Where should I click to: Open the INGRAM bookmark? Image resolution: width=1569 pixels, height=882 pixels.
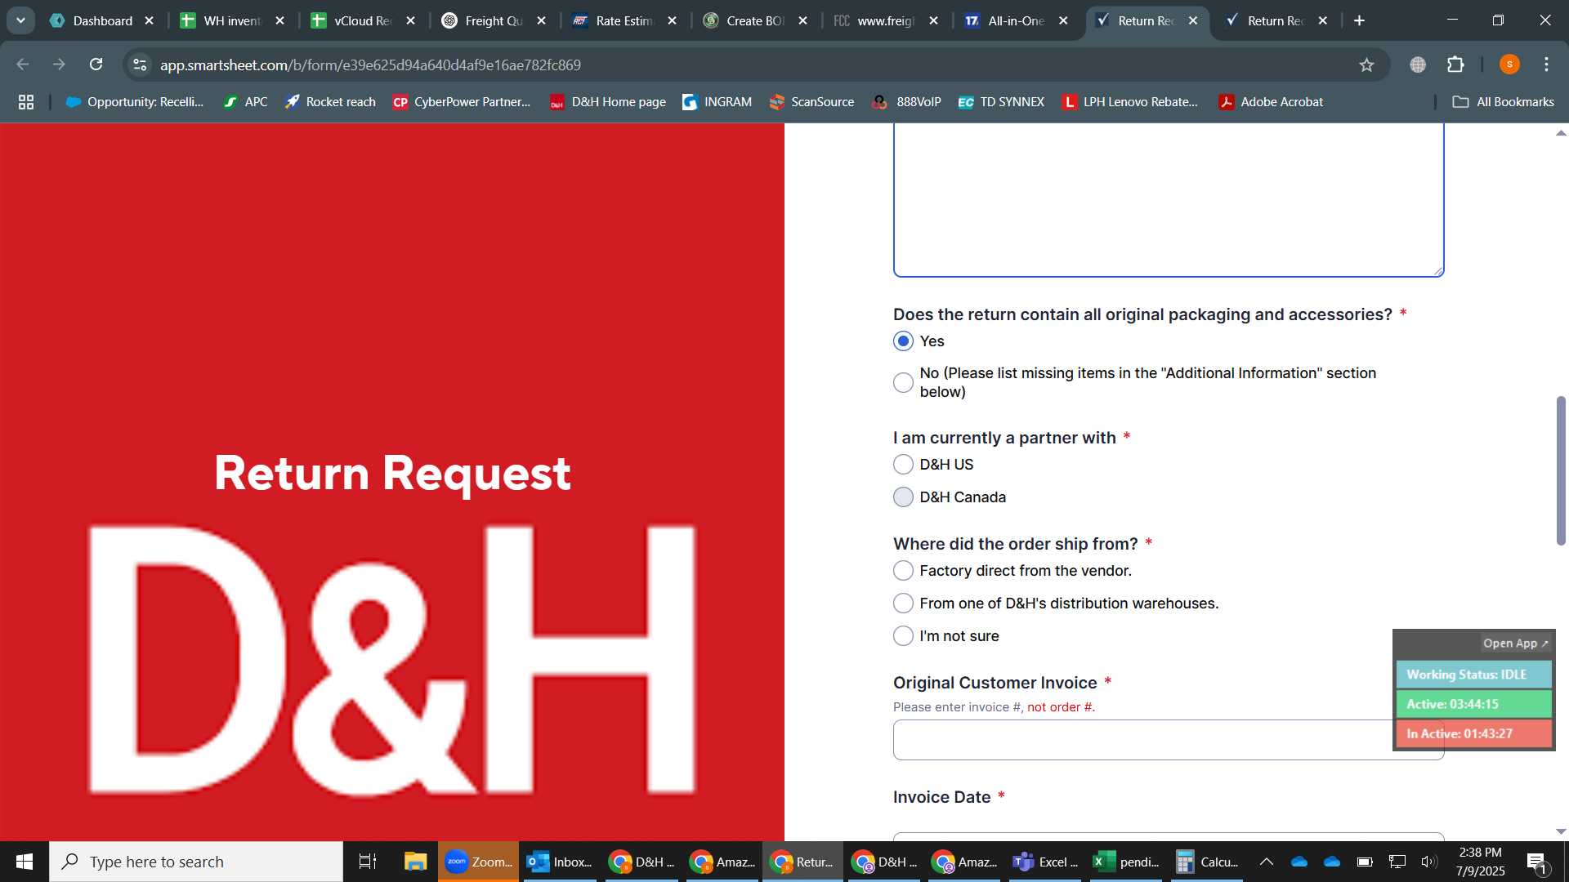pos(717,102)
